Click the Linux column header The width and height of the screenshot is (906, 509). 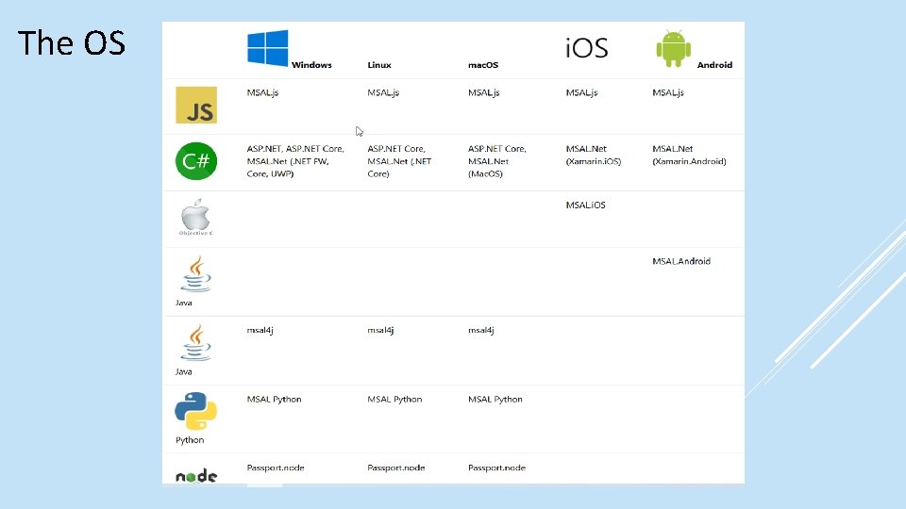coord(379,65)
